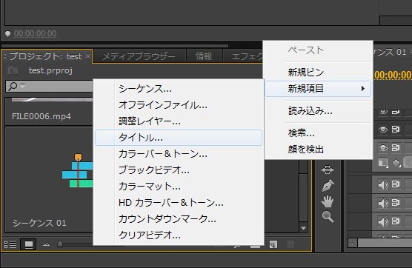This screenshot has width=412, height=268.
Task: Switch project panel to icon view
Action: tap(28, 244)
